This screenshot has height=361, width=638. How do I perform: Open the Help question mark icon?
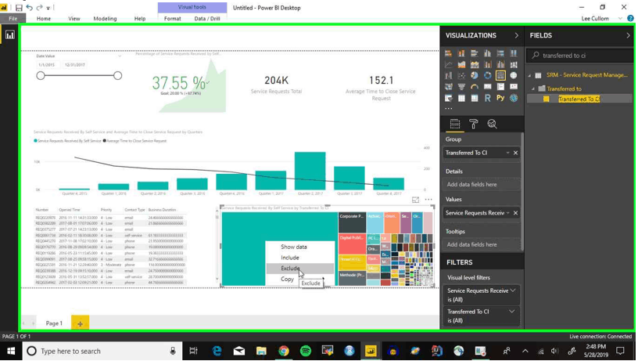(x=630, y=18)
